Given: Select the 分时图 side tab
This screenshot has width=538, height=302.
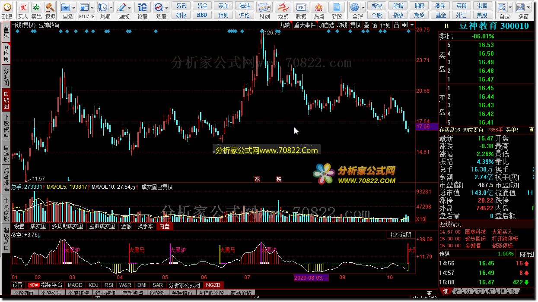Looking at the screenshot, I should tap(6, 77).
